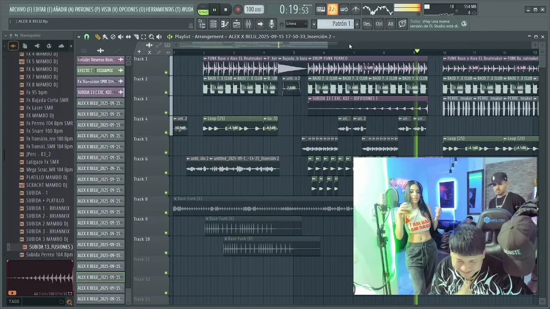Image resolution: width=550 pixels, height=309 pixels.
Task: Click the 100.000 tempo field
Action: pyautogui.click(x=254, y=9)
